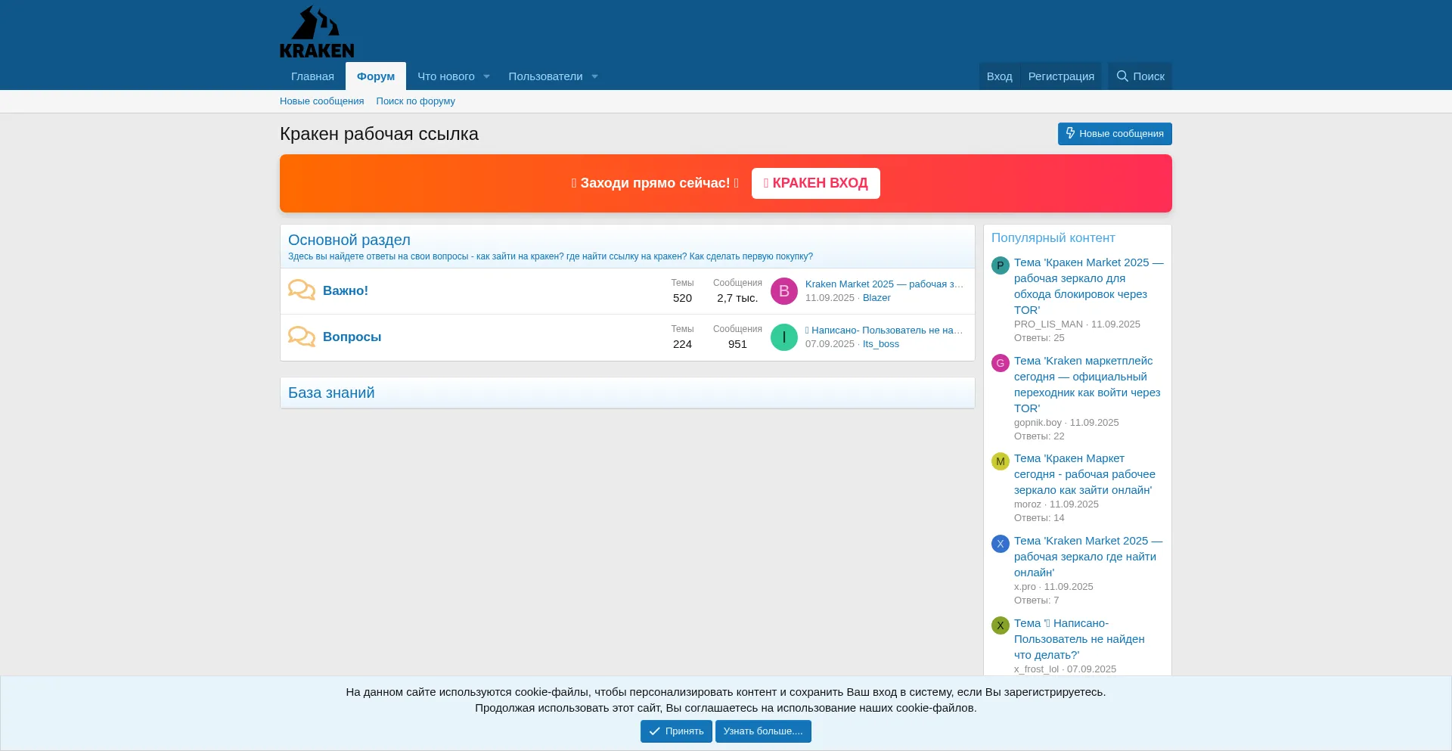Click the blue X avatar of x.pro

[x=1001, y=544]
